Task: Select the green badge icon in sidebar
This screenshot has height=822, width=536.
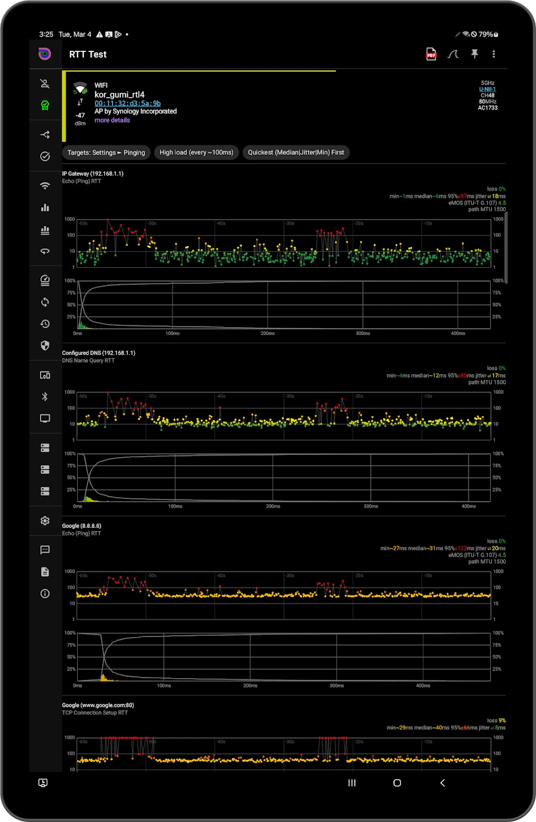Action: (45, 105)
